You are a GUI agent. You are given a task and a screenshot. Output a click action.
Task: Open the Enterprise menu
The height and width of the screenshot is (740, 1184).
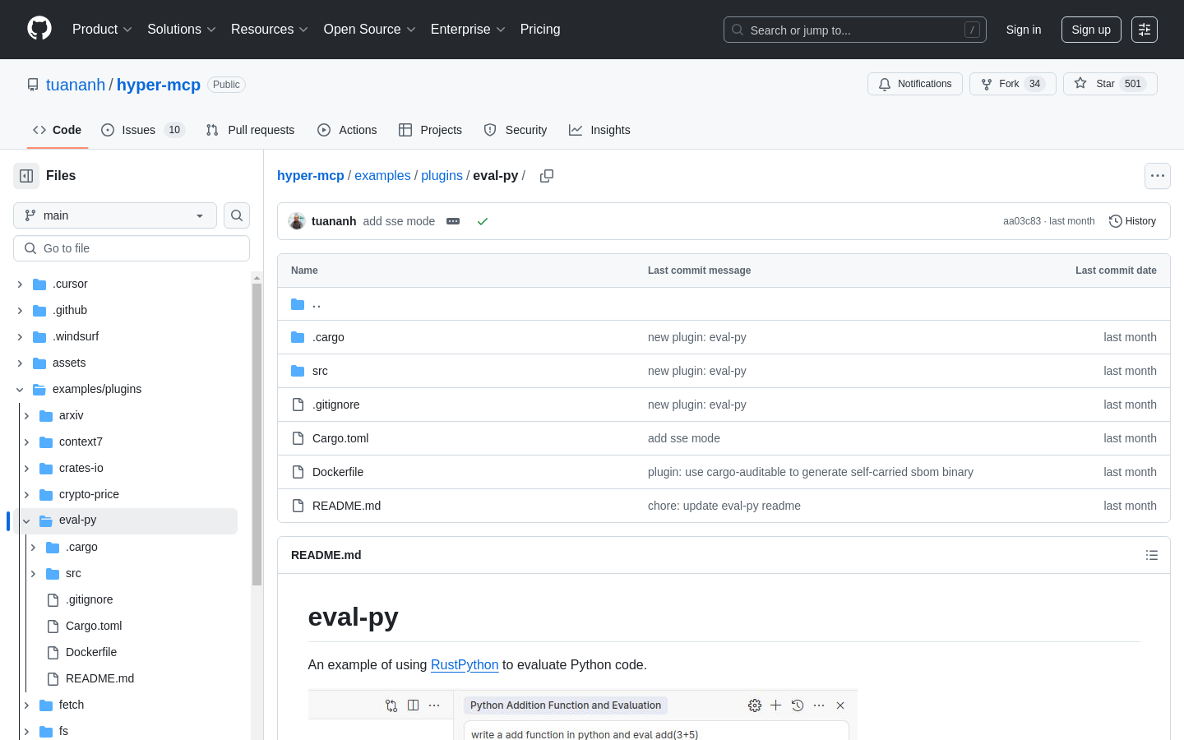468,30
